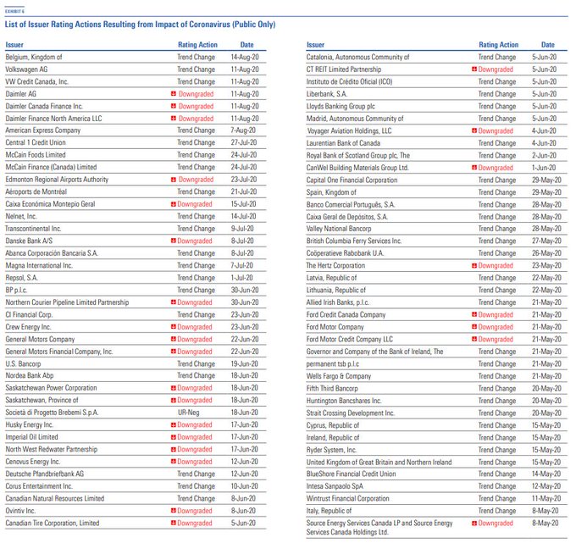
Task: Click the downgrade icon for Voyager Aviation Holdings, LLC
Action: coord(474,130)
